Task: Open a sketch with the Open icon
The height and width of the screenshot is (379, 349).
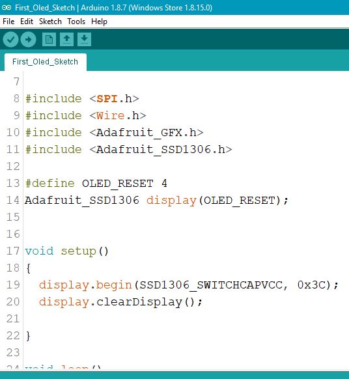Action: click(x=66, y=40)
